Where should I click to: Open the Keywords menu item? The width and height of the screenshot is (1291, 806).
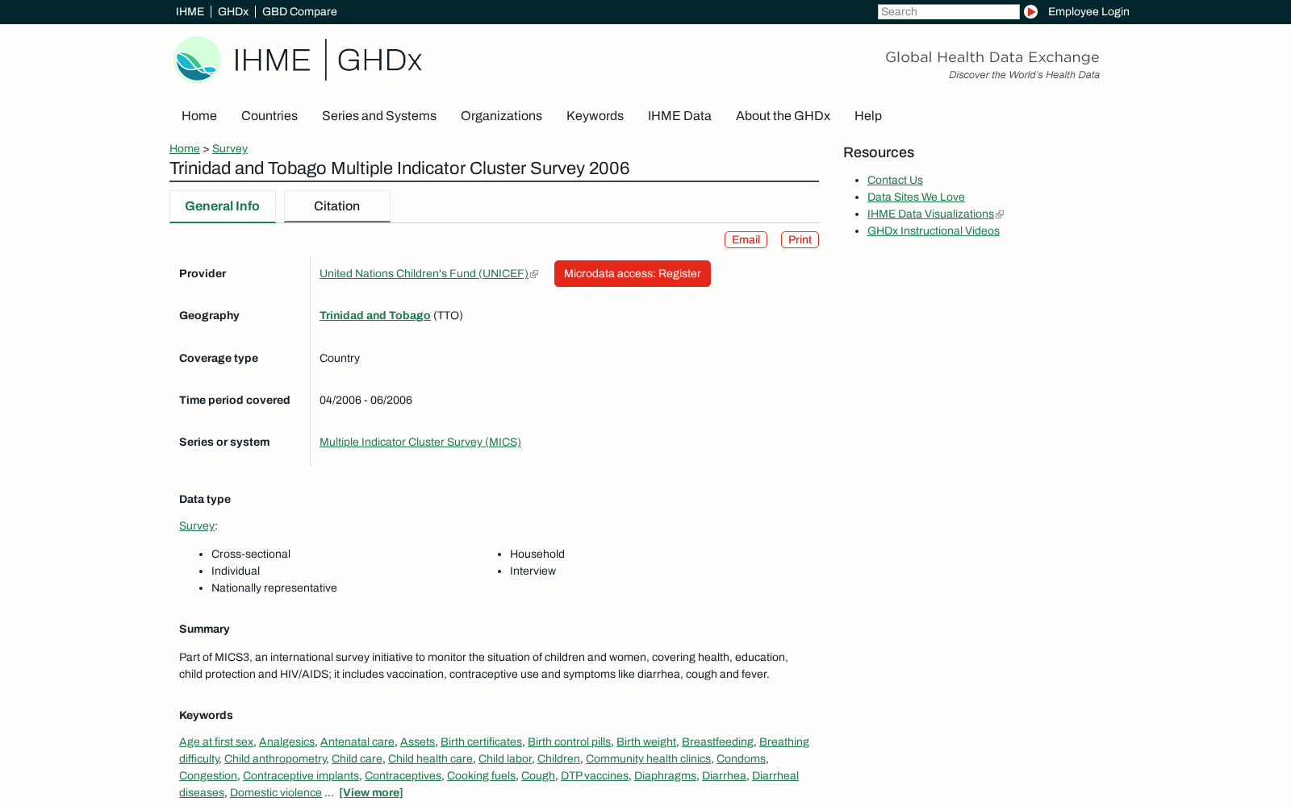[595, 115]
